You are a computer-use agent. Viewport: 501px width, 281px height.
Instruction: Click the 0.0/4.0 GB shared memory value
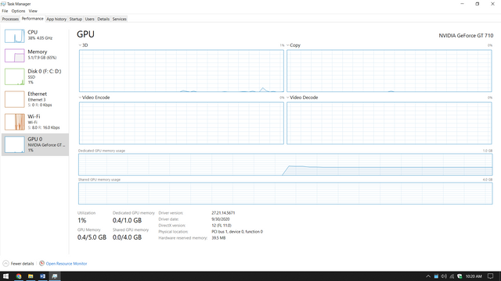pyautogui.click(x=127, y=237)
